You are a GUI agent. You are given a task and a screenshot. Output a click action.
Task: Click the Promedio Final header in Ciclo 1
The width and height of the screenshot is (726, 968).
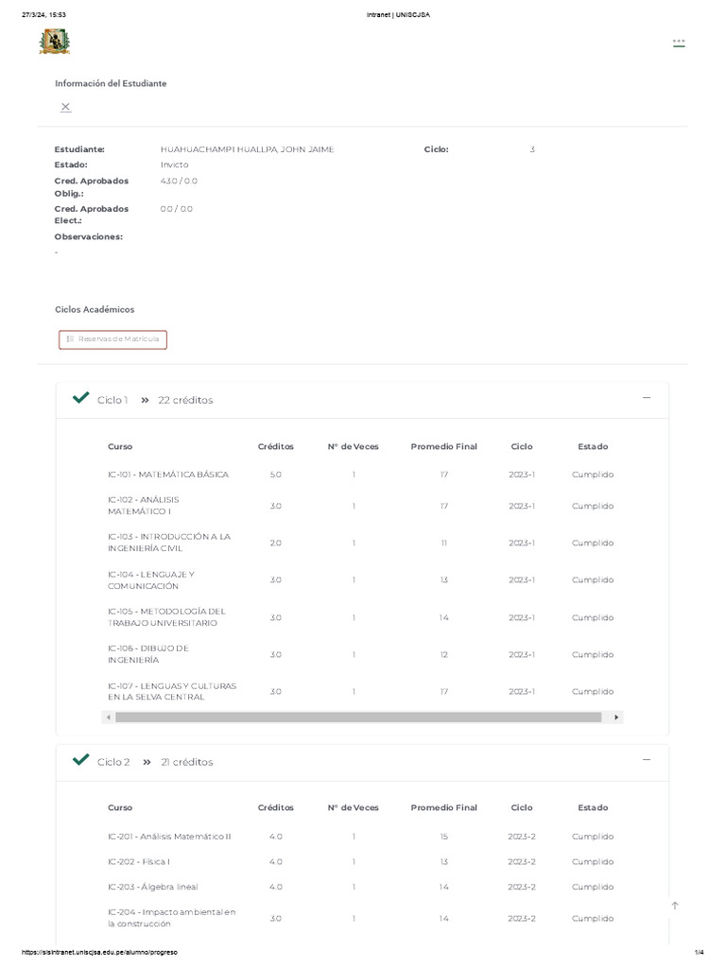443,446
